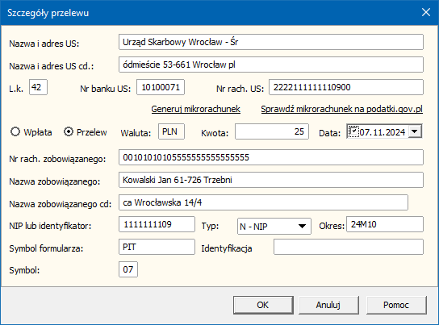Toggle the checkbox inside the Data field
Viewport: 439px width, 325px height.
click(353, 131)
